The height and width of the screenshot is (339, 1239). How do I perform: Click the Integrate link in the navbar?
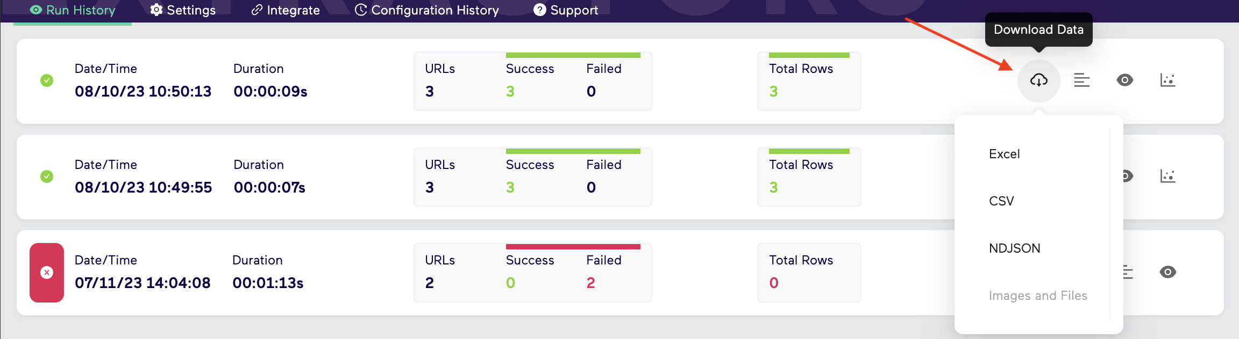coord(285,10)
